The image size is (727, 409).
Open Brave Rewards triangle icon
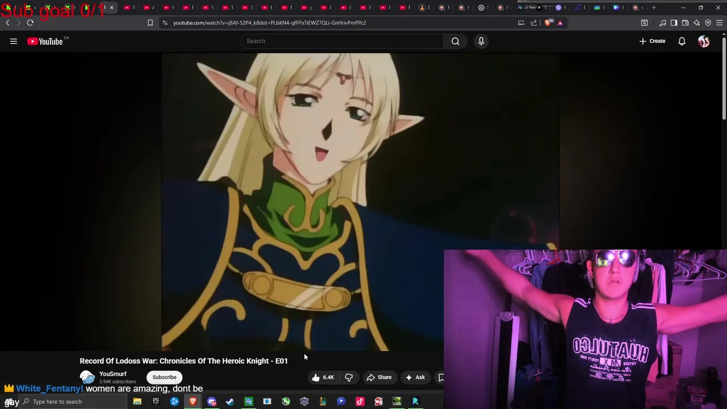[560, 23]
